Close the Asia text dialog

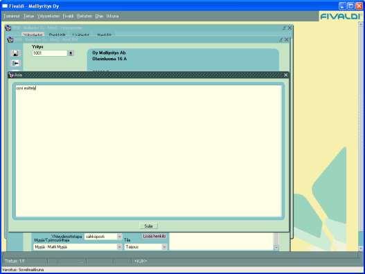(x=285, y=75)
